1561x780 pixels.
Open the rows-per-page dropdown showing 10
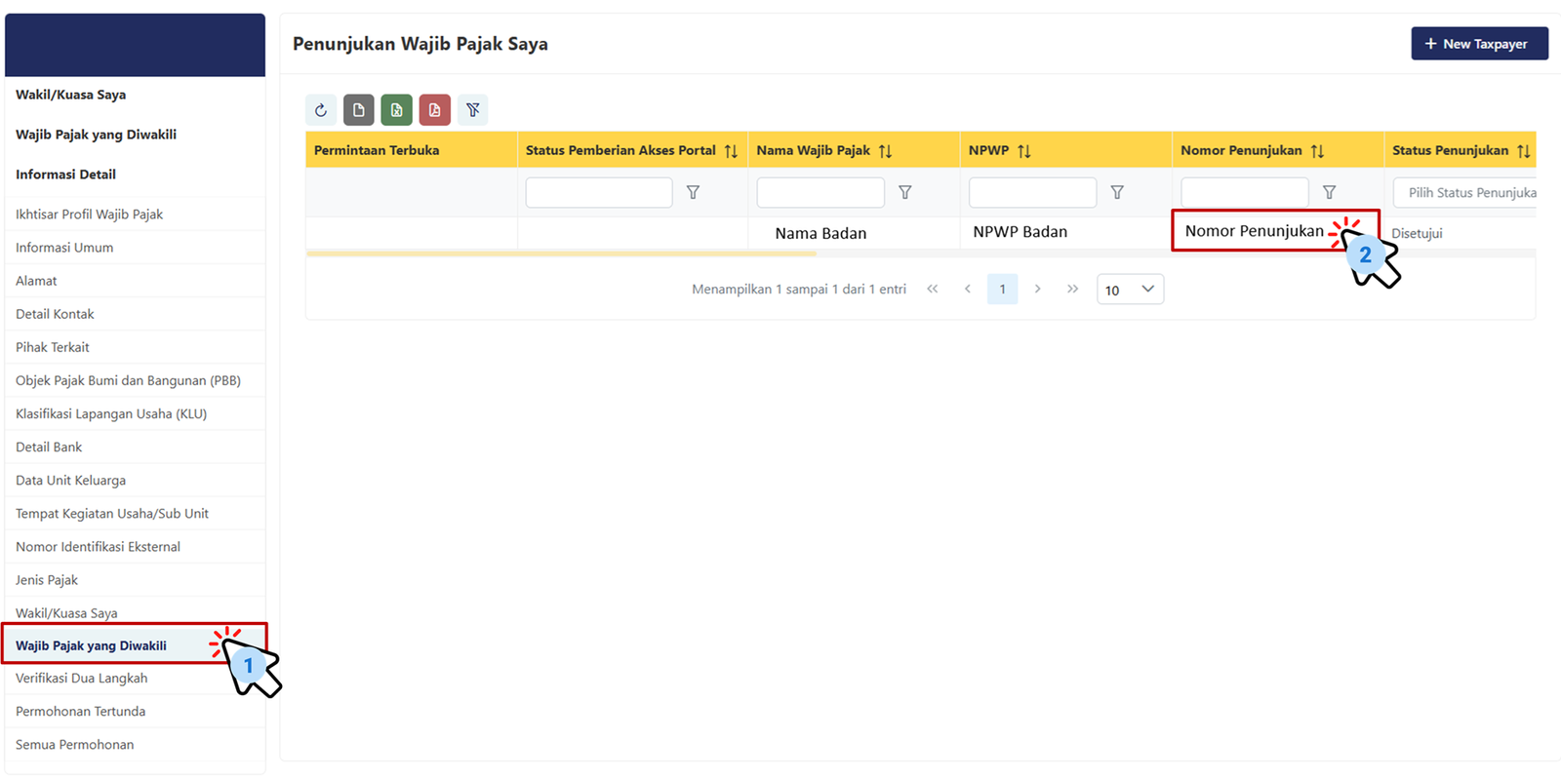coord(1130,290)
